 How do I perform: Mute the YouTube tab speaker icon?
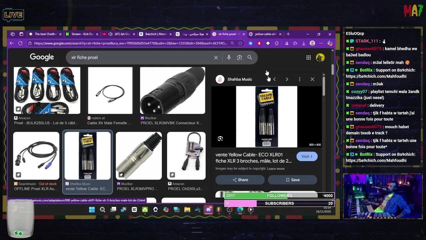110,34
